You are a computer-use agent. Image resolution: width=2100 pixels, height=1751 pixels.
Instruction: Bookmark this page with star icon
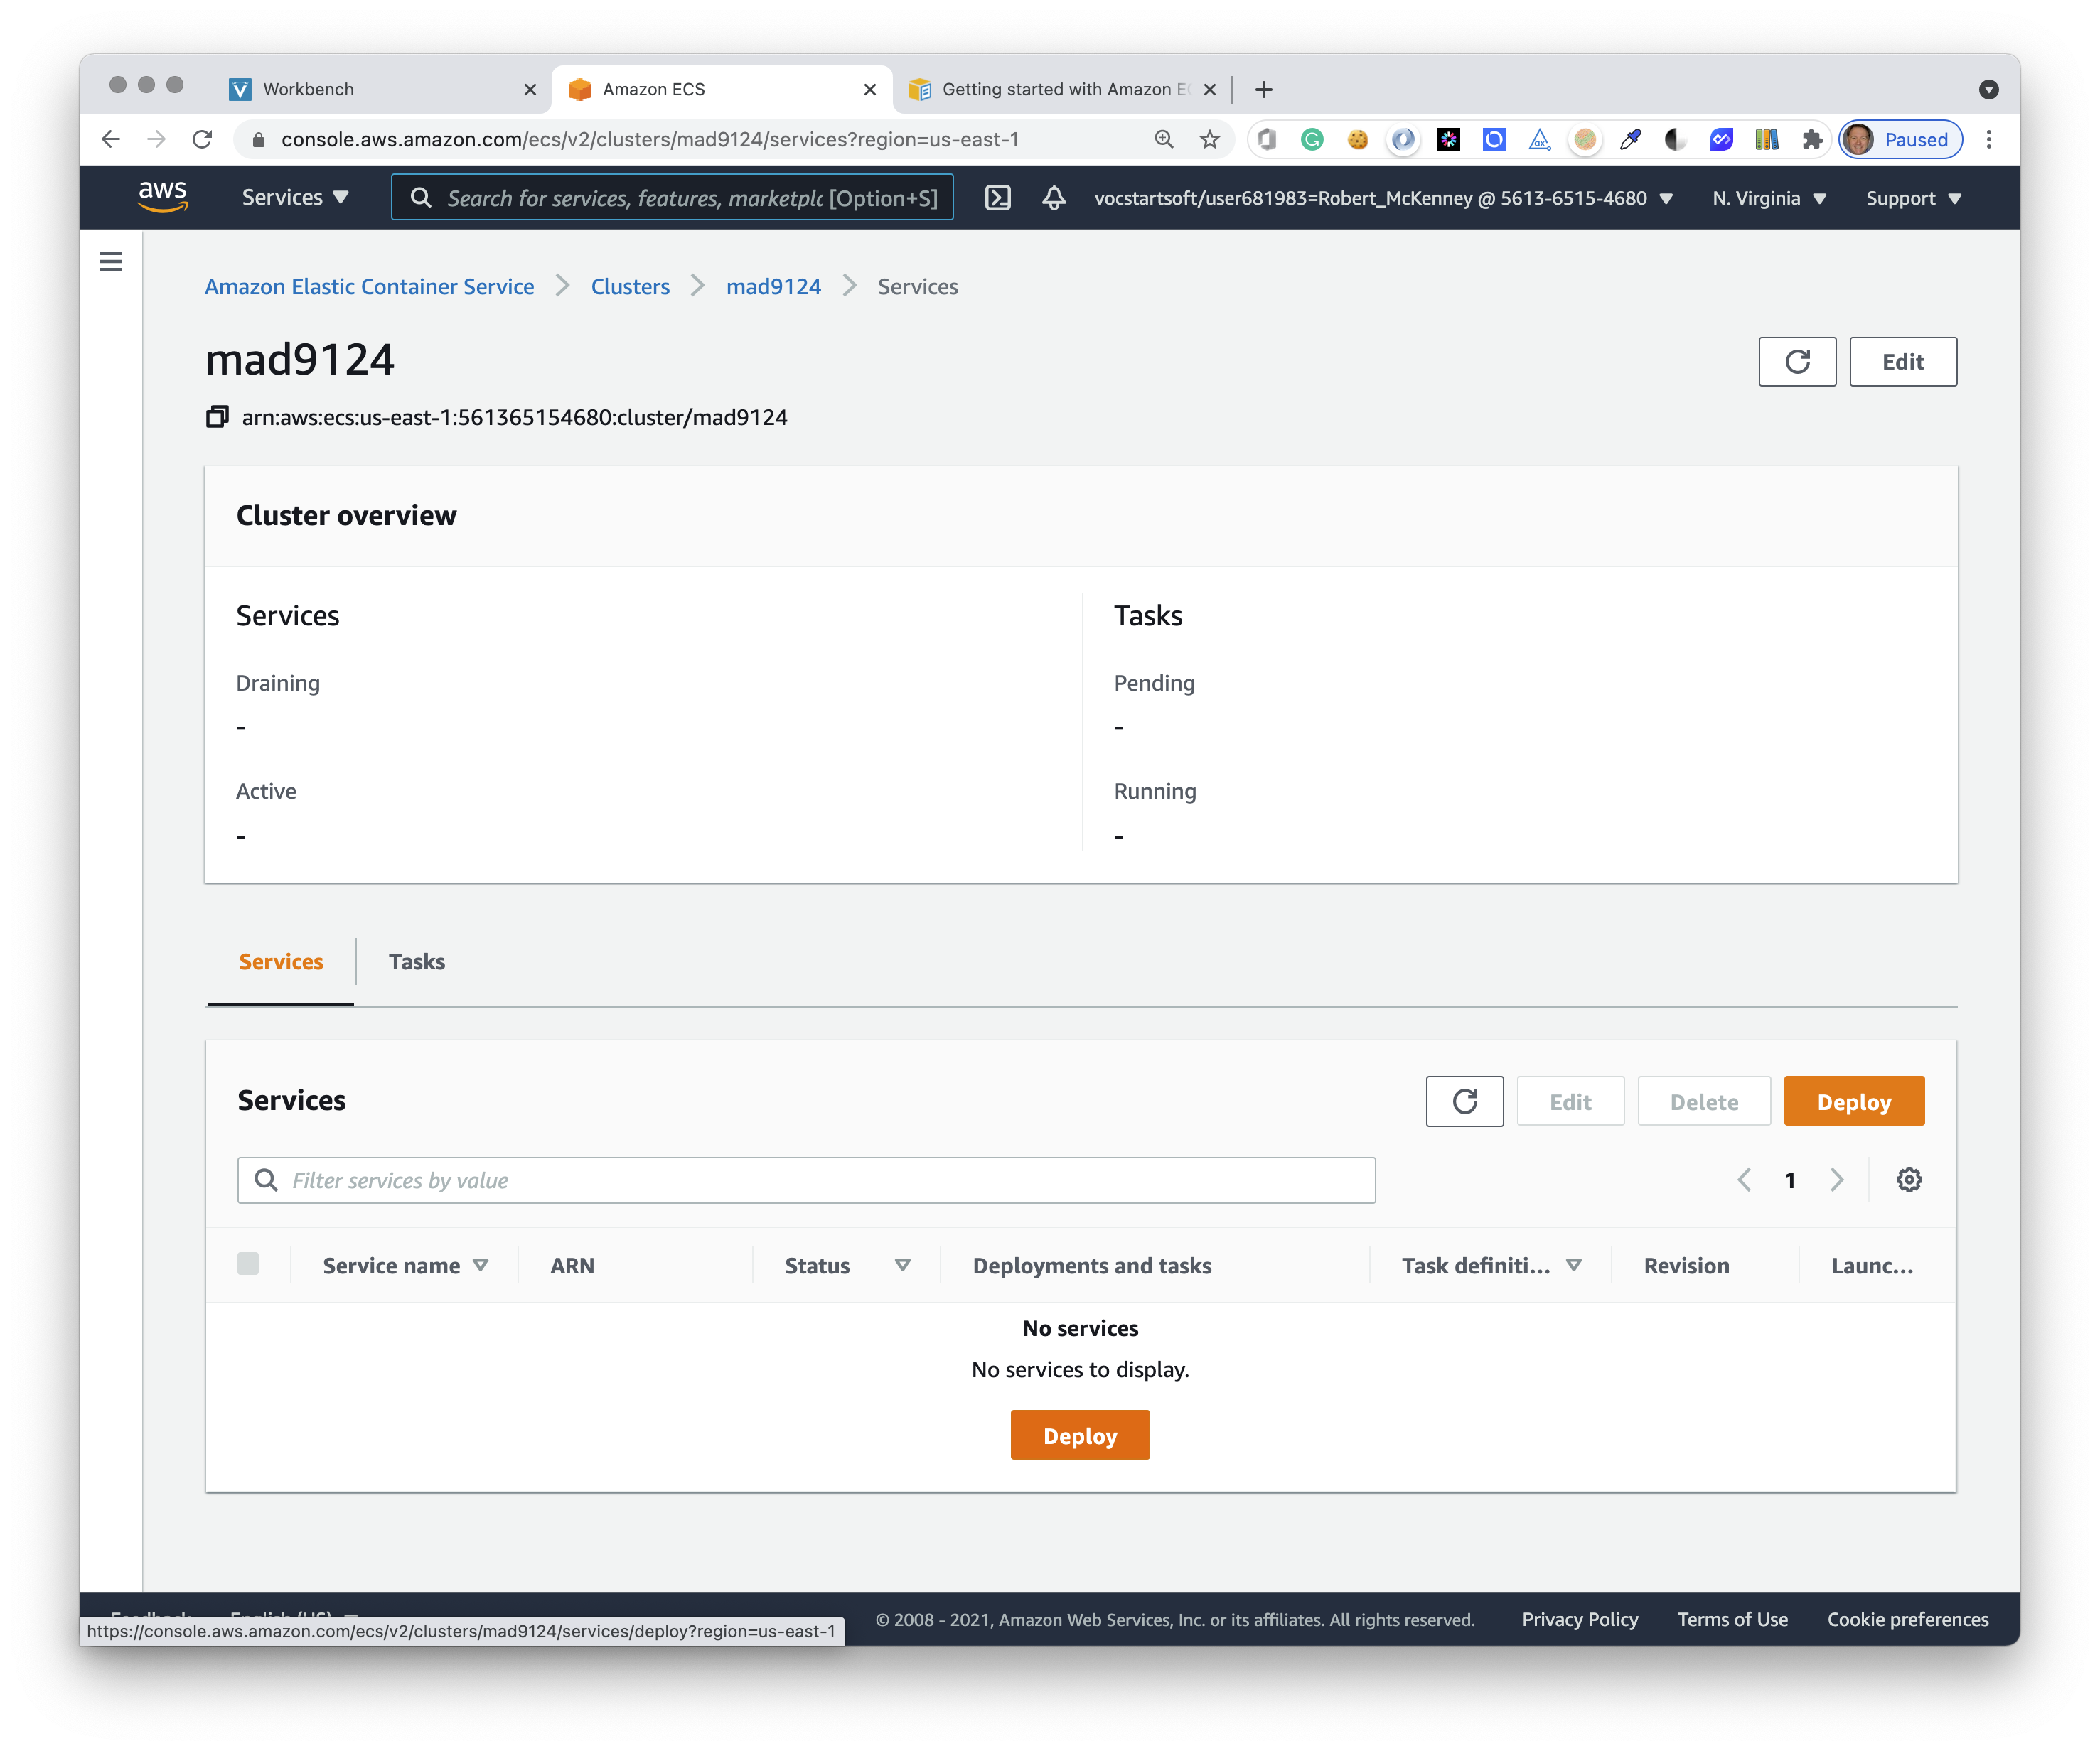(x=1209, y=140)
